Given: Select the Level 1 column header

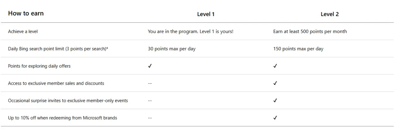Looking at the screenshot, I should coord(206,14).
